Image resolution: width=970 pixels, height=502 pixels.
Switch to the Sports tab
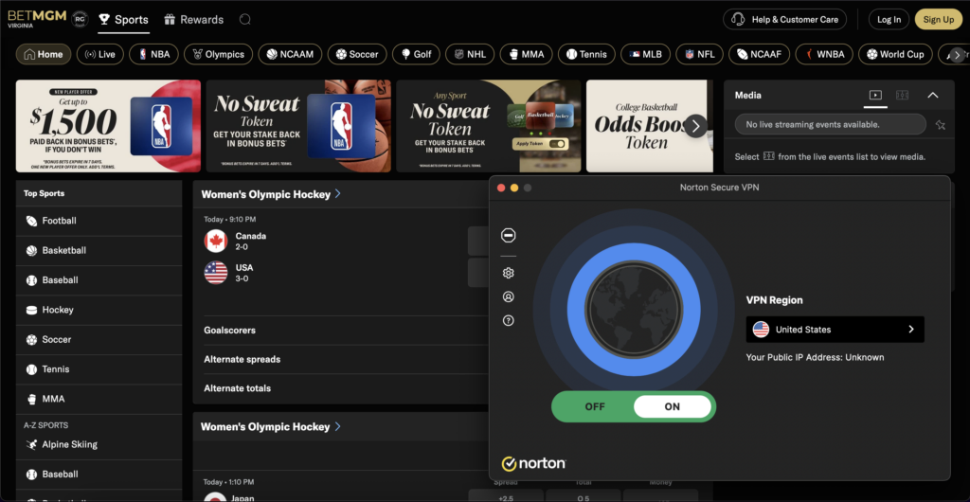[124, 20]
